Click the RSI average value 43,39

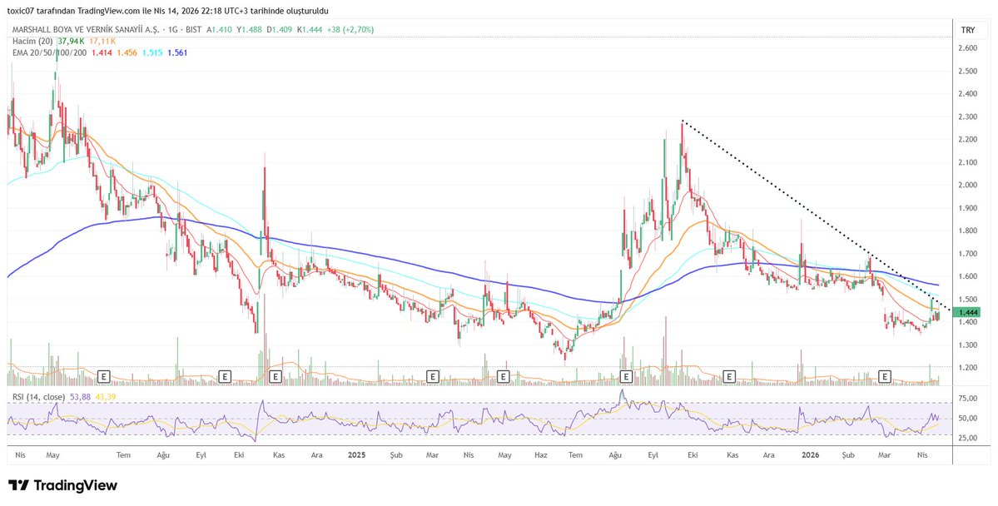tap(105, 397)
